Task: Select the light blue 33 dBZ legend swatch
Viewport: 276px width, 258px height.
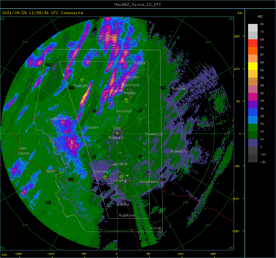Action: (253, 120)
